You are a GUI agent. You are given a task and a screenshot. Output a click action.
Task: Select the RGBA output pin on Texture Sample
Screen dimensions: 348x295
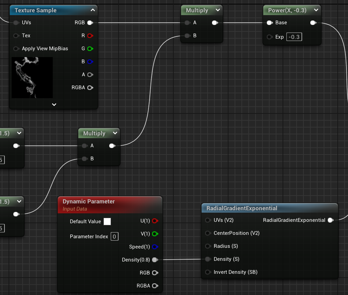coord(90,88)
